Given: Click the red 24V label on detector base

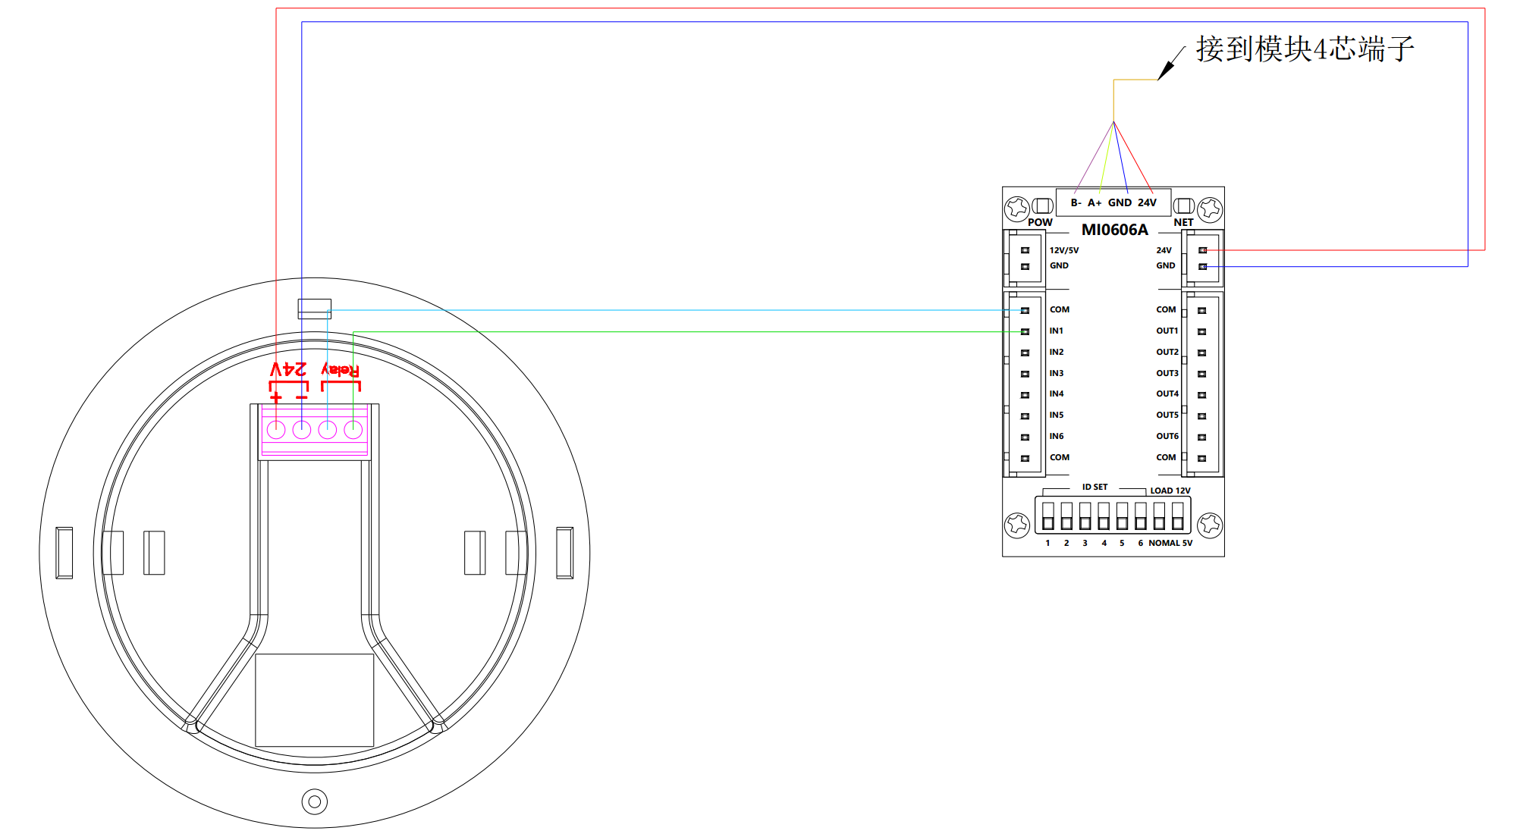Looking at the screenshot, I should 289,369.
